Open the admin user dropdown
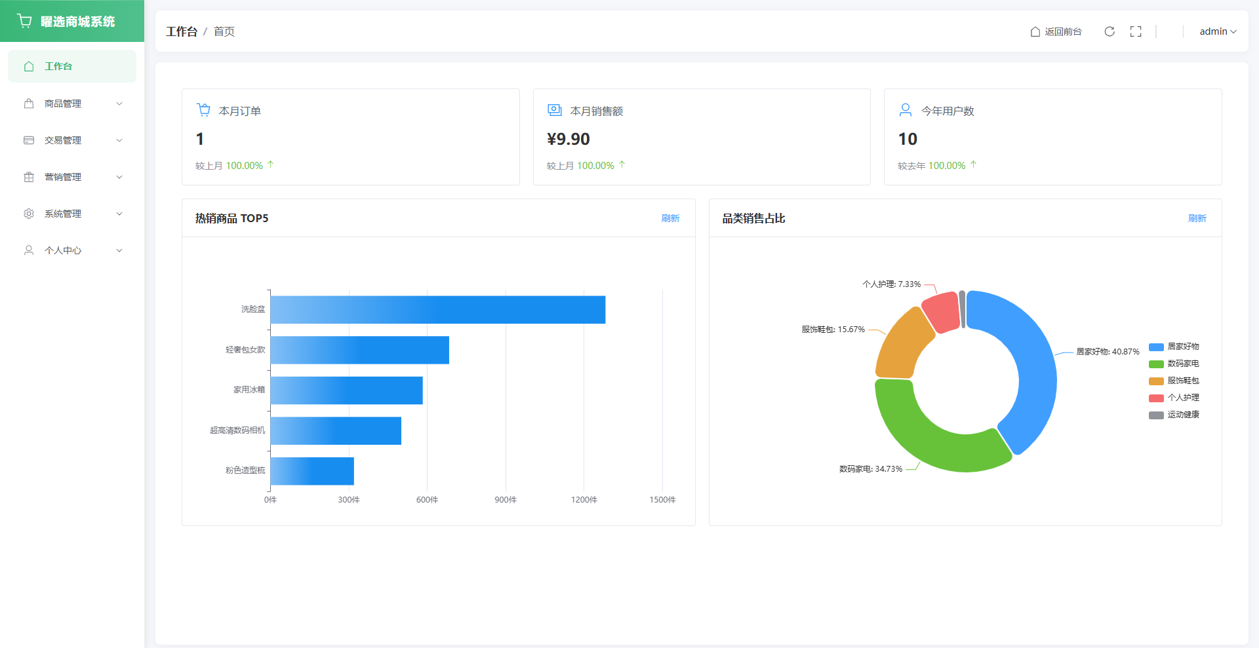 click(1217, 31)
